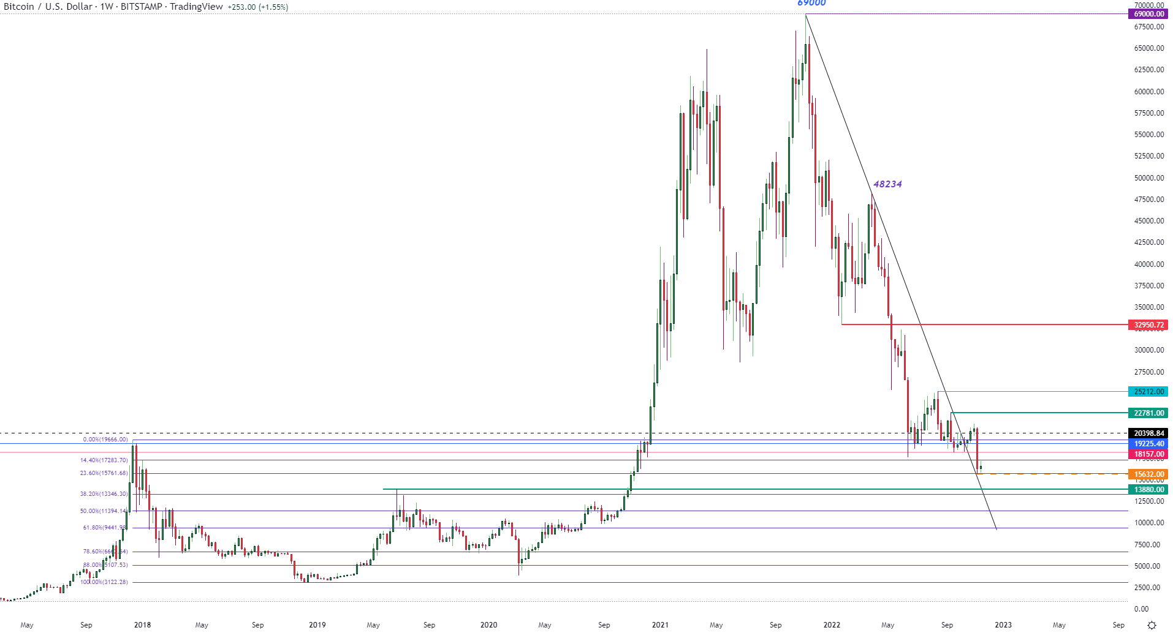Select the 15632.00 orange price label
Image resolution: width=1173 pixels, height=633 pixels.
click(x=1148, y=474)
